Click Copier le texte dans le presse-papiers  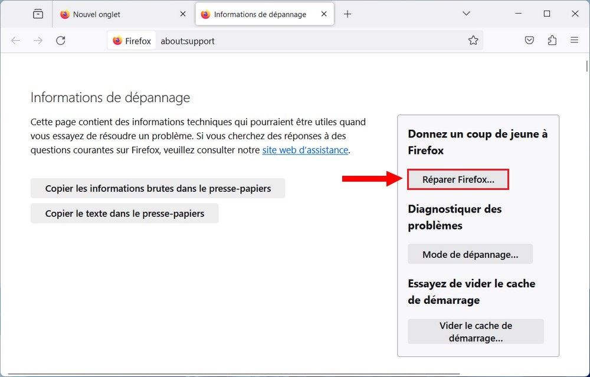point(124,213)
